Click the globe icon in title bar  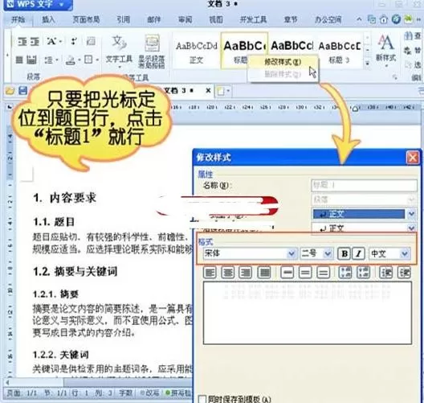pyautogui.click(x=396, y=19)
